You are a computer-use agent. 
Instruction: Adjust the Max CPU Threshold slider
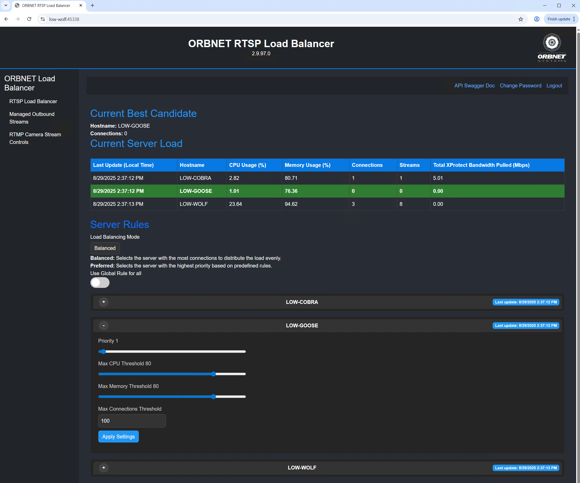click(172, 374)
